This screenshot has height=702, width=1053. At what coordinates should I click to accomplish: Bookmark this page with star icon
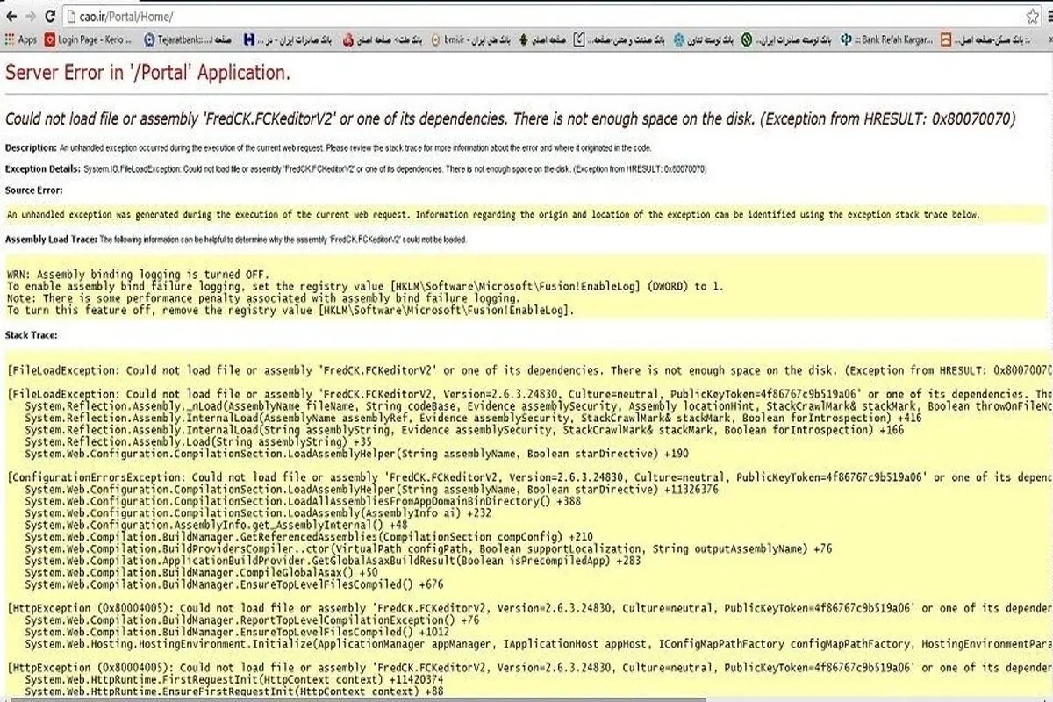(1033, 17)
